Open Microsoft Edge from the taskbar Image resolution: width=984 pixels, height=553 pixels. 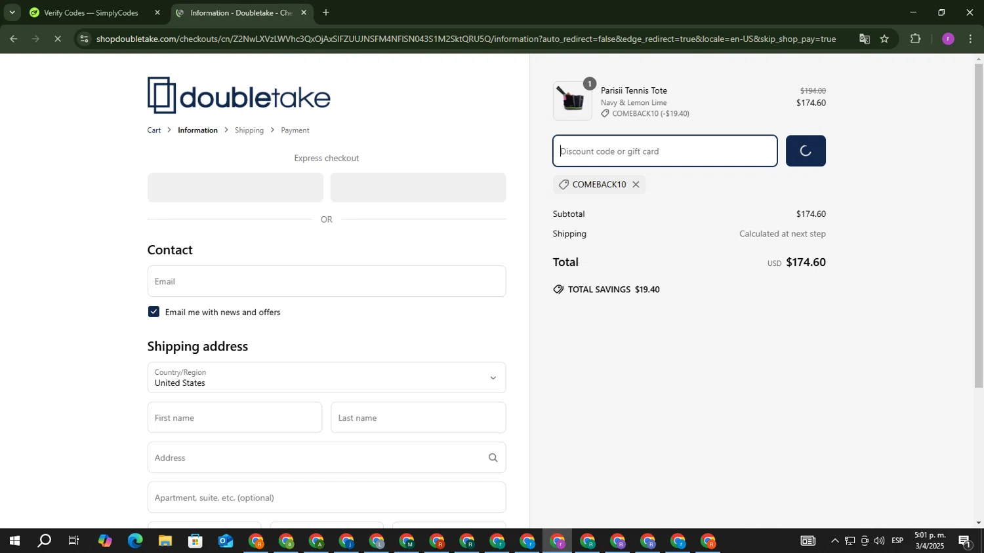135,541
